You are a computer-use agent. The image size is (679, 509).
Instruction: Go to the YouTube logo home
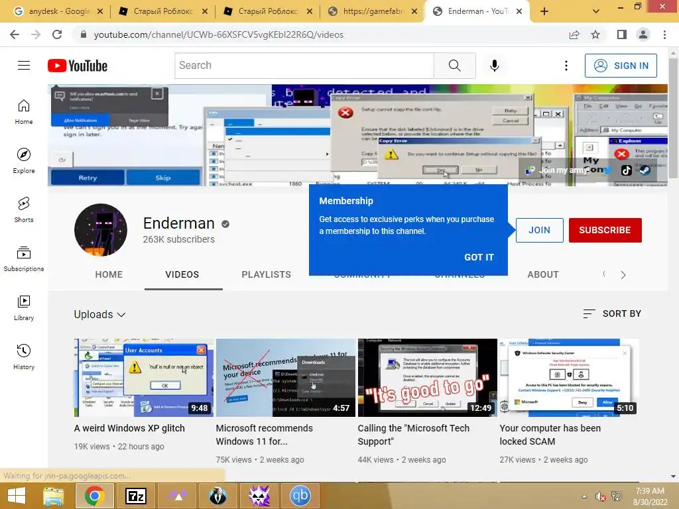click(78, 66)
